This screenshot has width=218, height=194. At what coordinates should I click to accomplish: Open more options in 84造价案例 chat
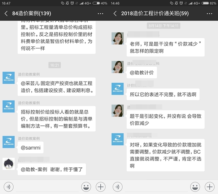(x=100, y=14)
